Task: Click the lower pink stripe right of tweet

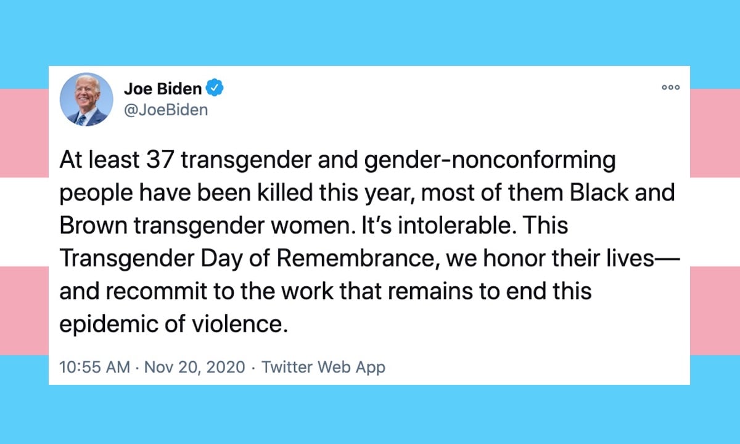Action: pyautogui.click(x=714, y=310)
